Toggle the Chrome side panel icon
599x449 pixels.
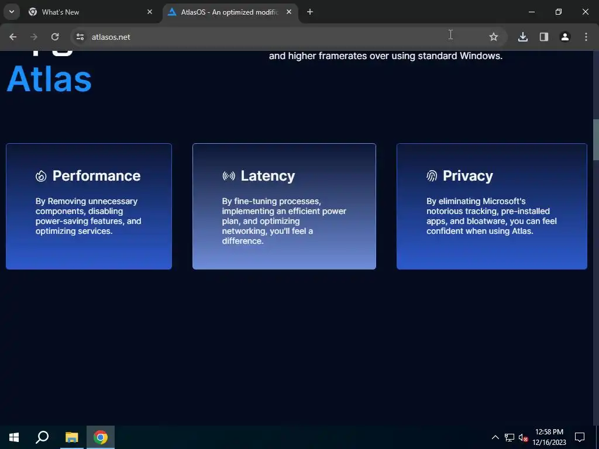tap(544, 37)
